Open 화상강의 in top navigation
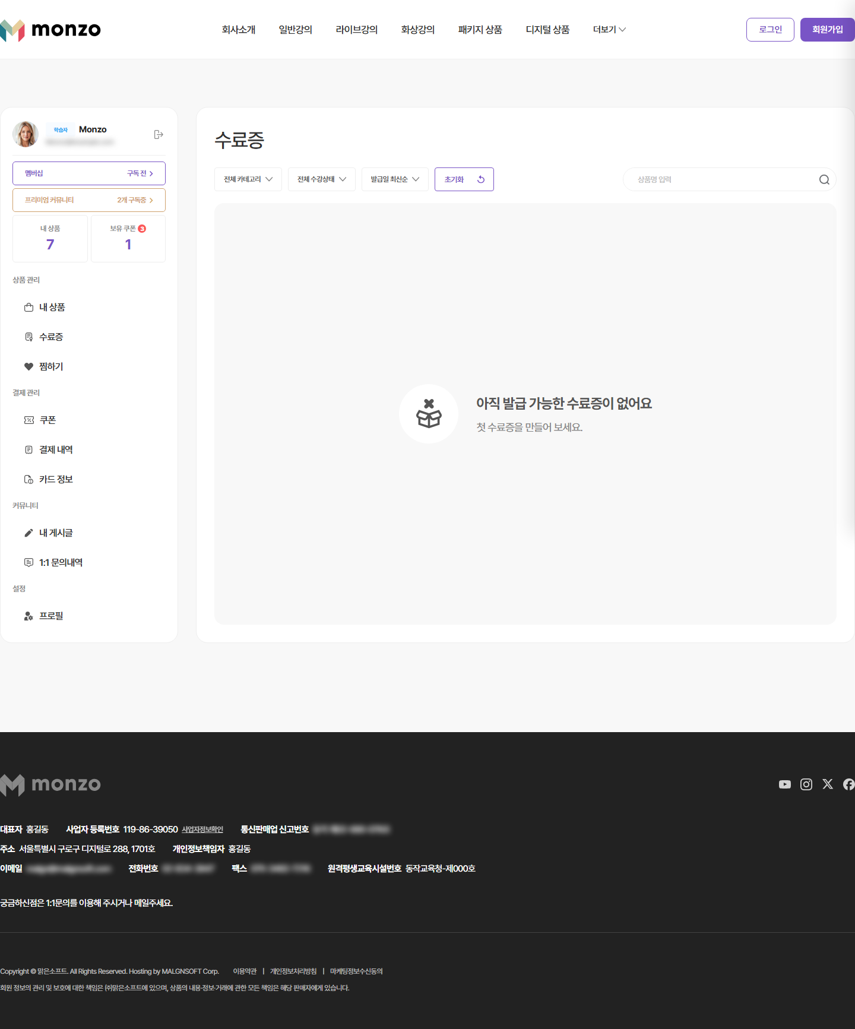This screenshot has width=855, height=1029. [418, 30]
